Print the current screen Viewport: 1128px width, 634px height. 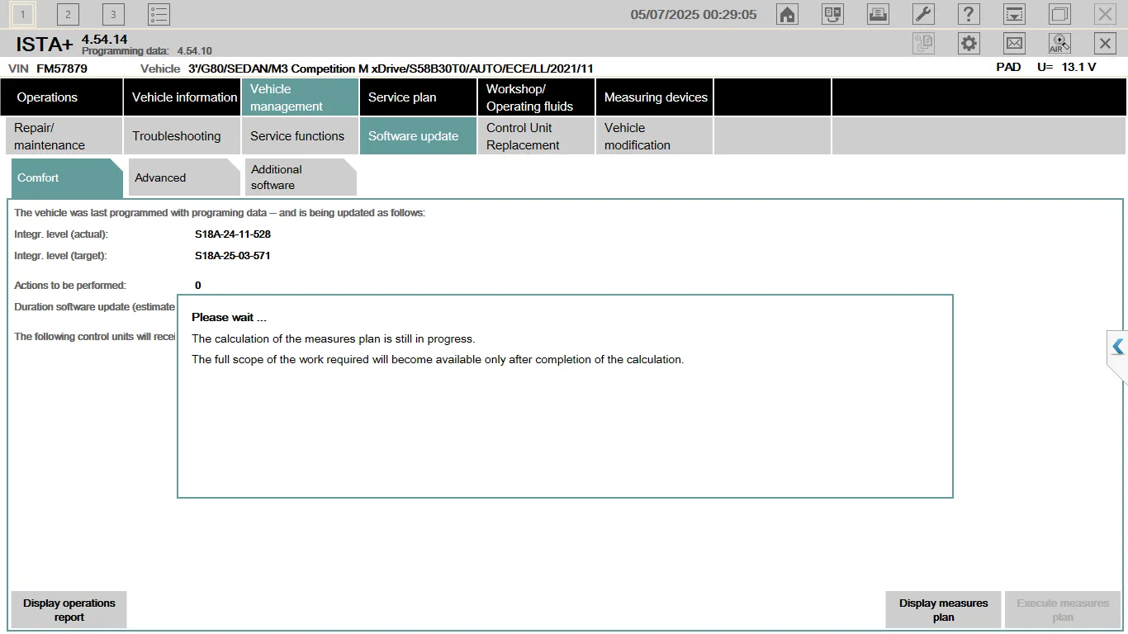[x=878, y=14]
